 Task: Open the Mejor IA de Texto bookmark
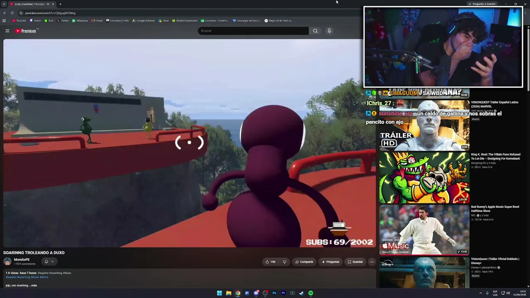coord(278,20)
